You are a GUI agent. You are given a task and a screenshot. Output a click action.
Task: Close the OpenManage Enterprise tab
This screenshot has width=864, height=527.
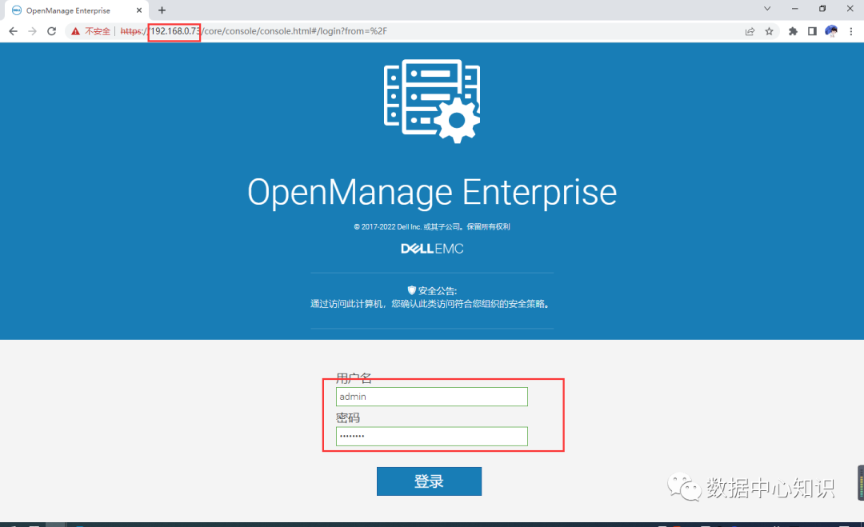139,10
